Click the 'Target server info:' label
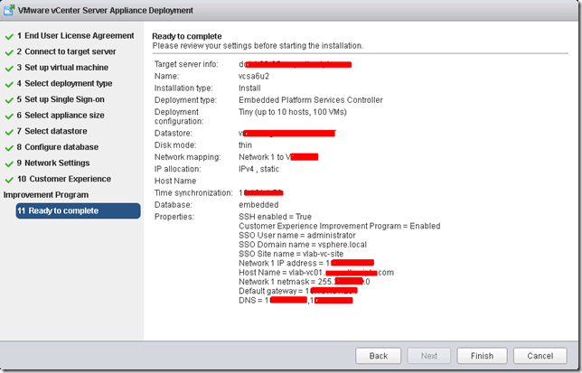 click(x=186, y=64)
